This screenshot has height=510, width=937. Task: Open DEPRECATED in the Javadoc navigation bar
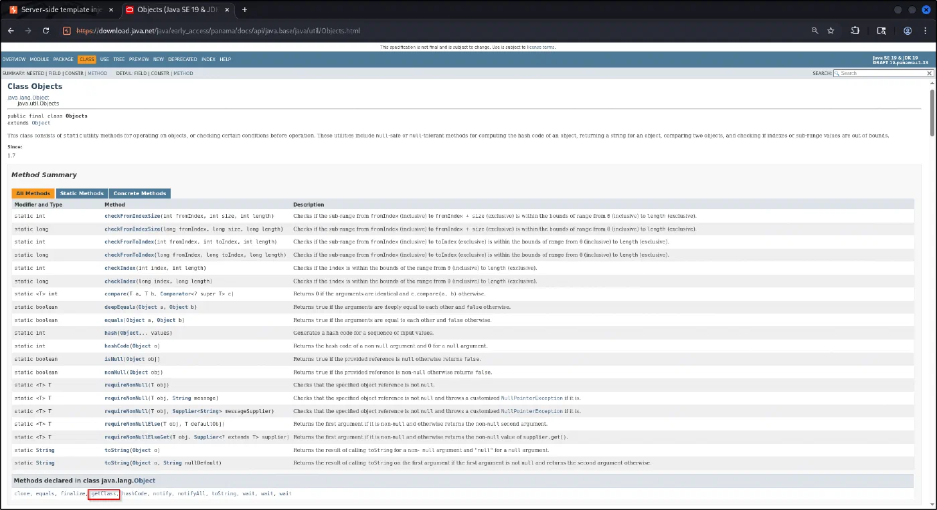point(183,59)
